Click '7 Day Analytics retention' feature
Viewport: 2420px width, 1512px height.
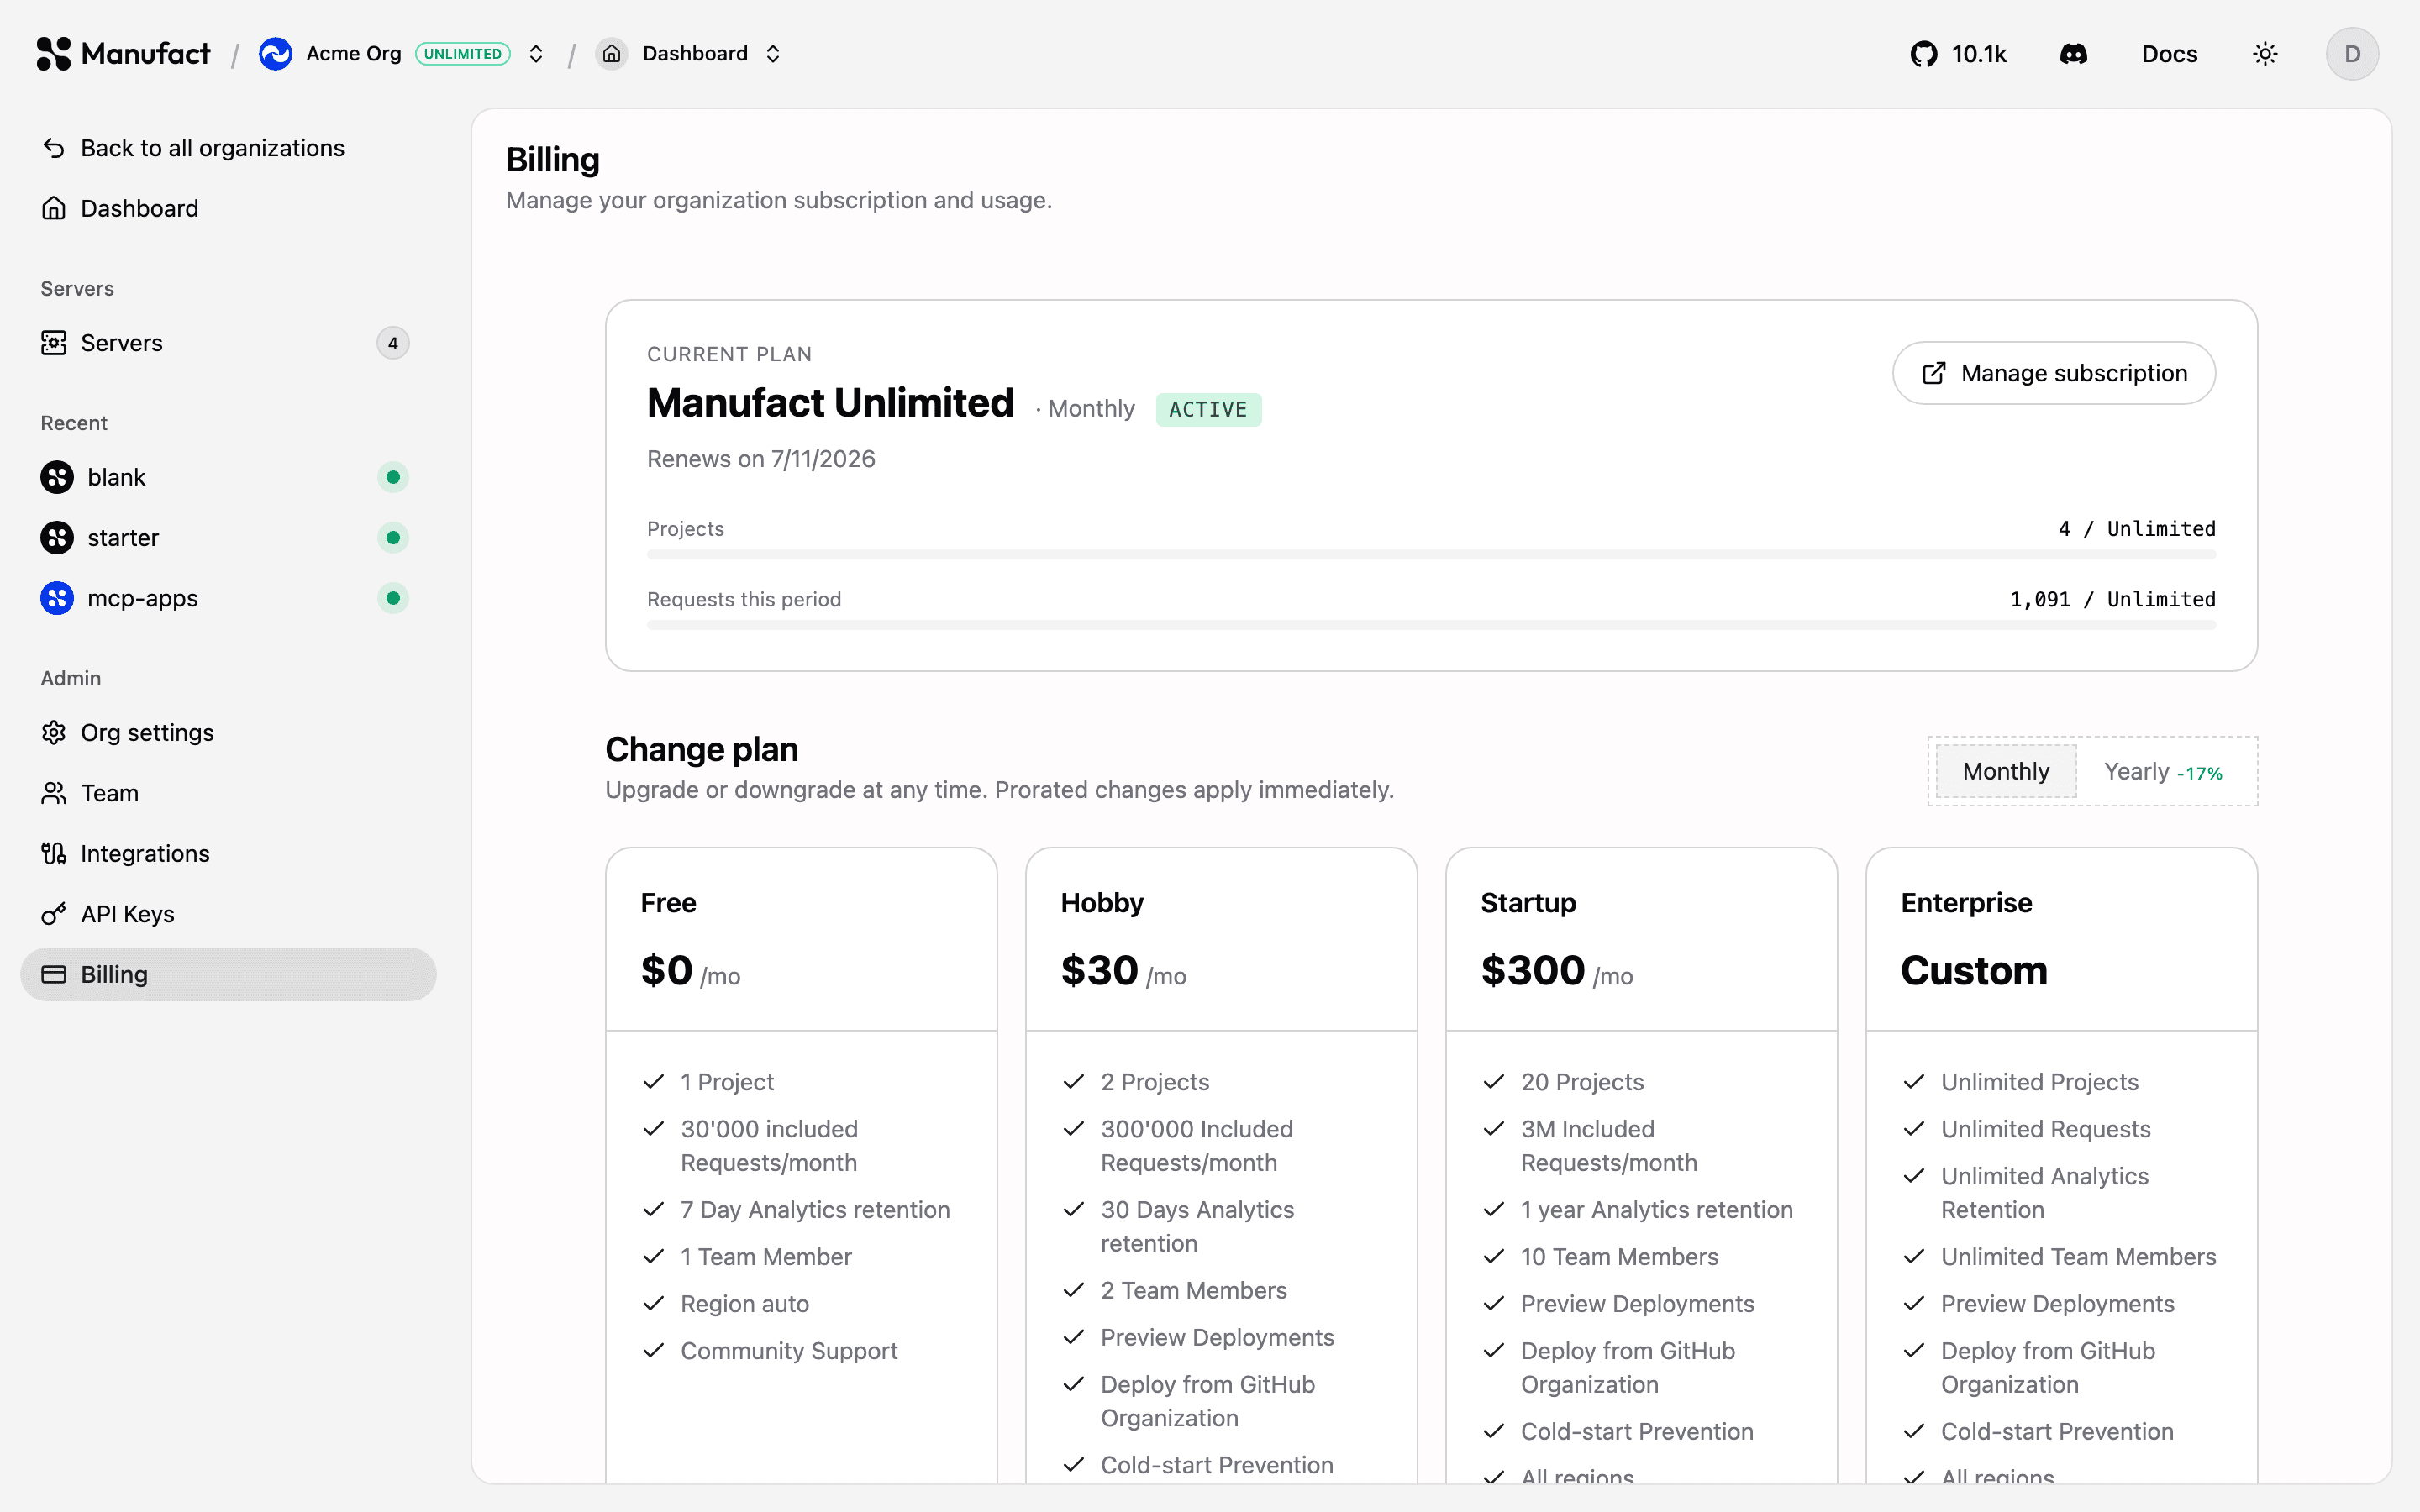(815, 1210)
